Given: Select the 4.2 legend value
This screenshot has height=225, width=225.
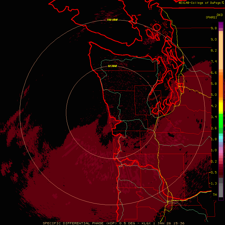Looking at the screenshot, I should coord(214,106).
